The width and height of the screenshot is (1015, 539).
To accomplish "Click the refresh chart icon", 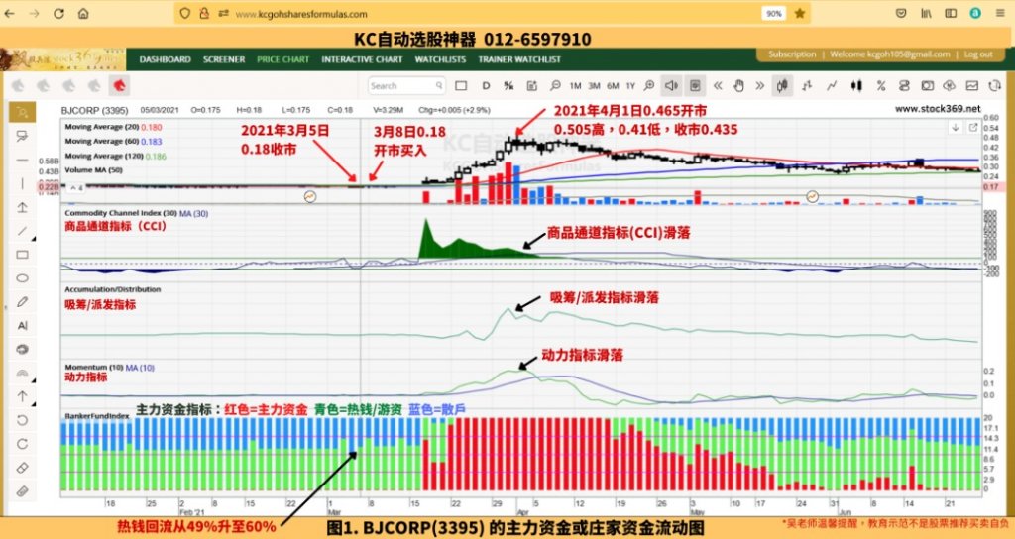I will (x=995, y=85).
